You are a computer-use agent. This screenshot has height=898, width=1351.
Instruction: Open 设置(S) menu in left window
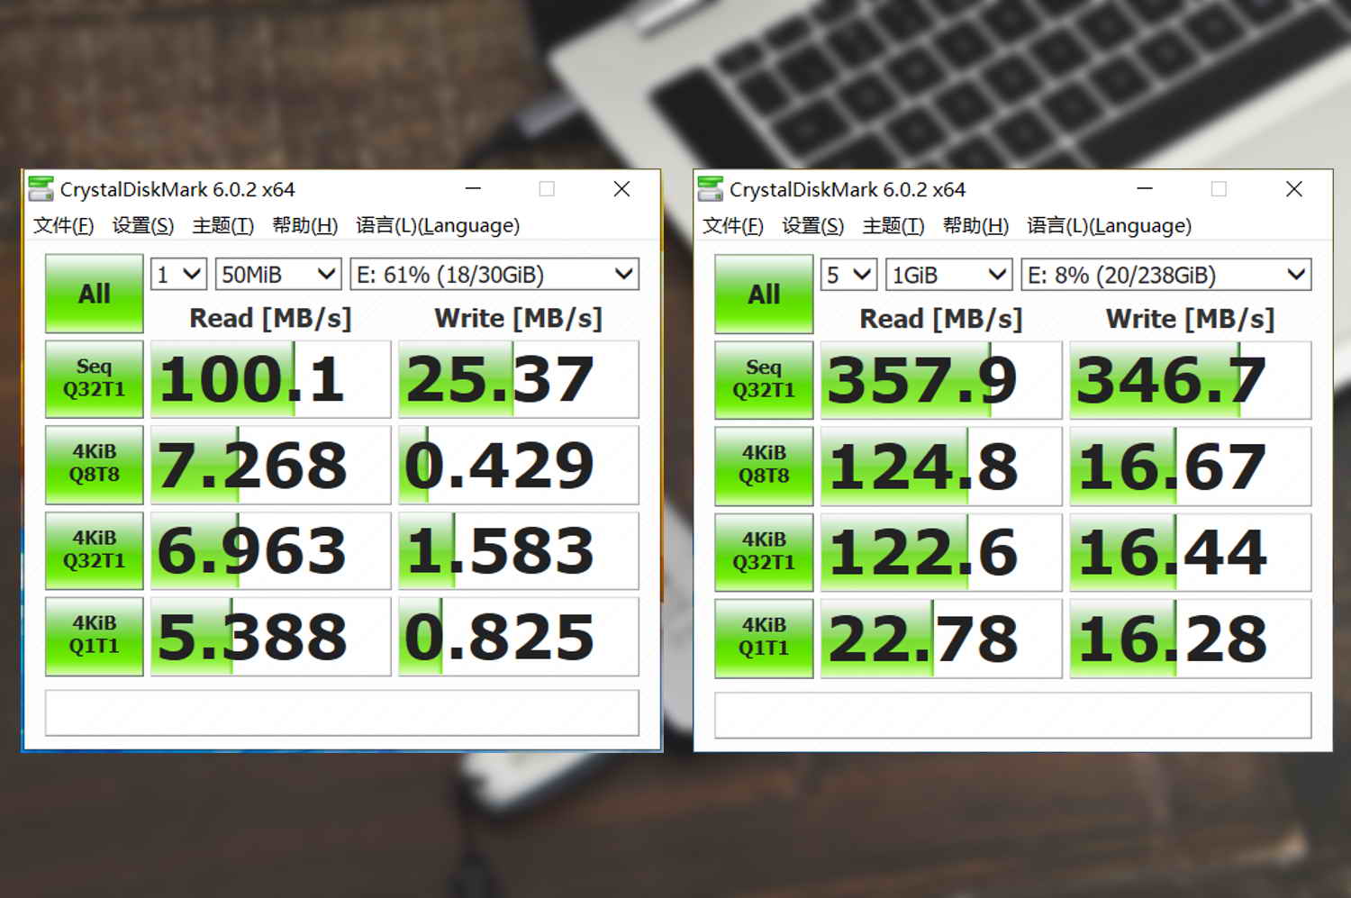[143, 225]
